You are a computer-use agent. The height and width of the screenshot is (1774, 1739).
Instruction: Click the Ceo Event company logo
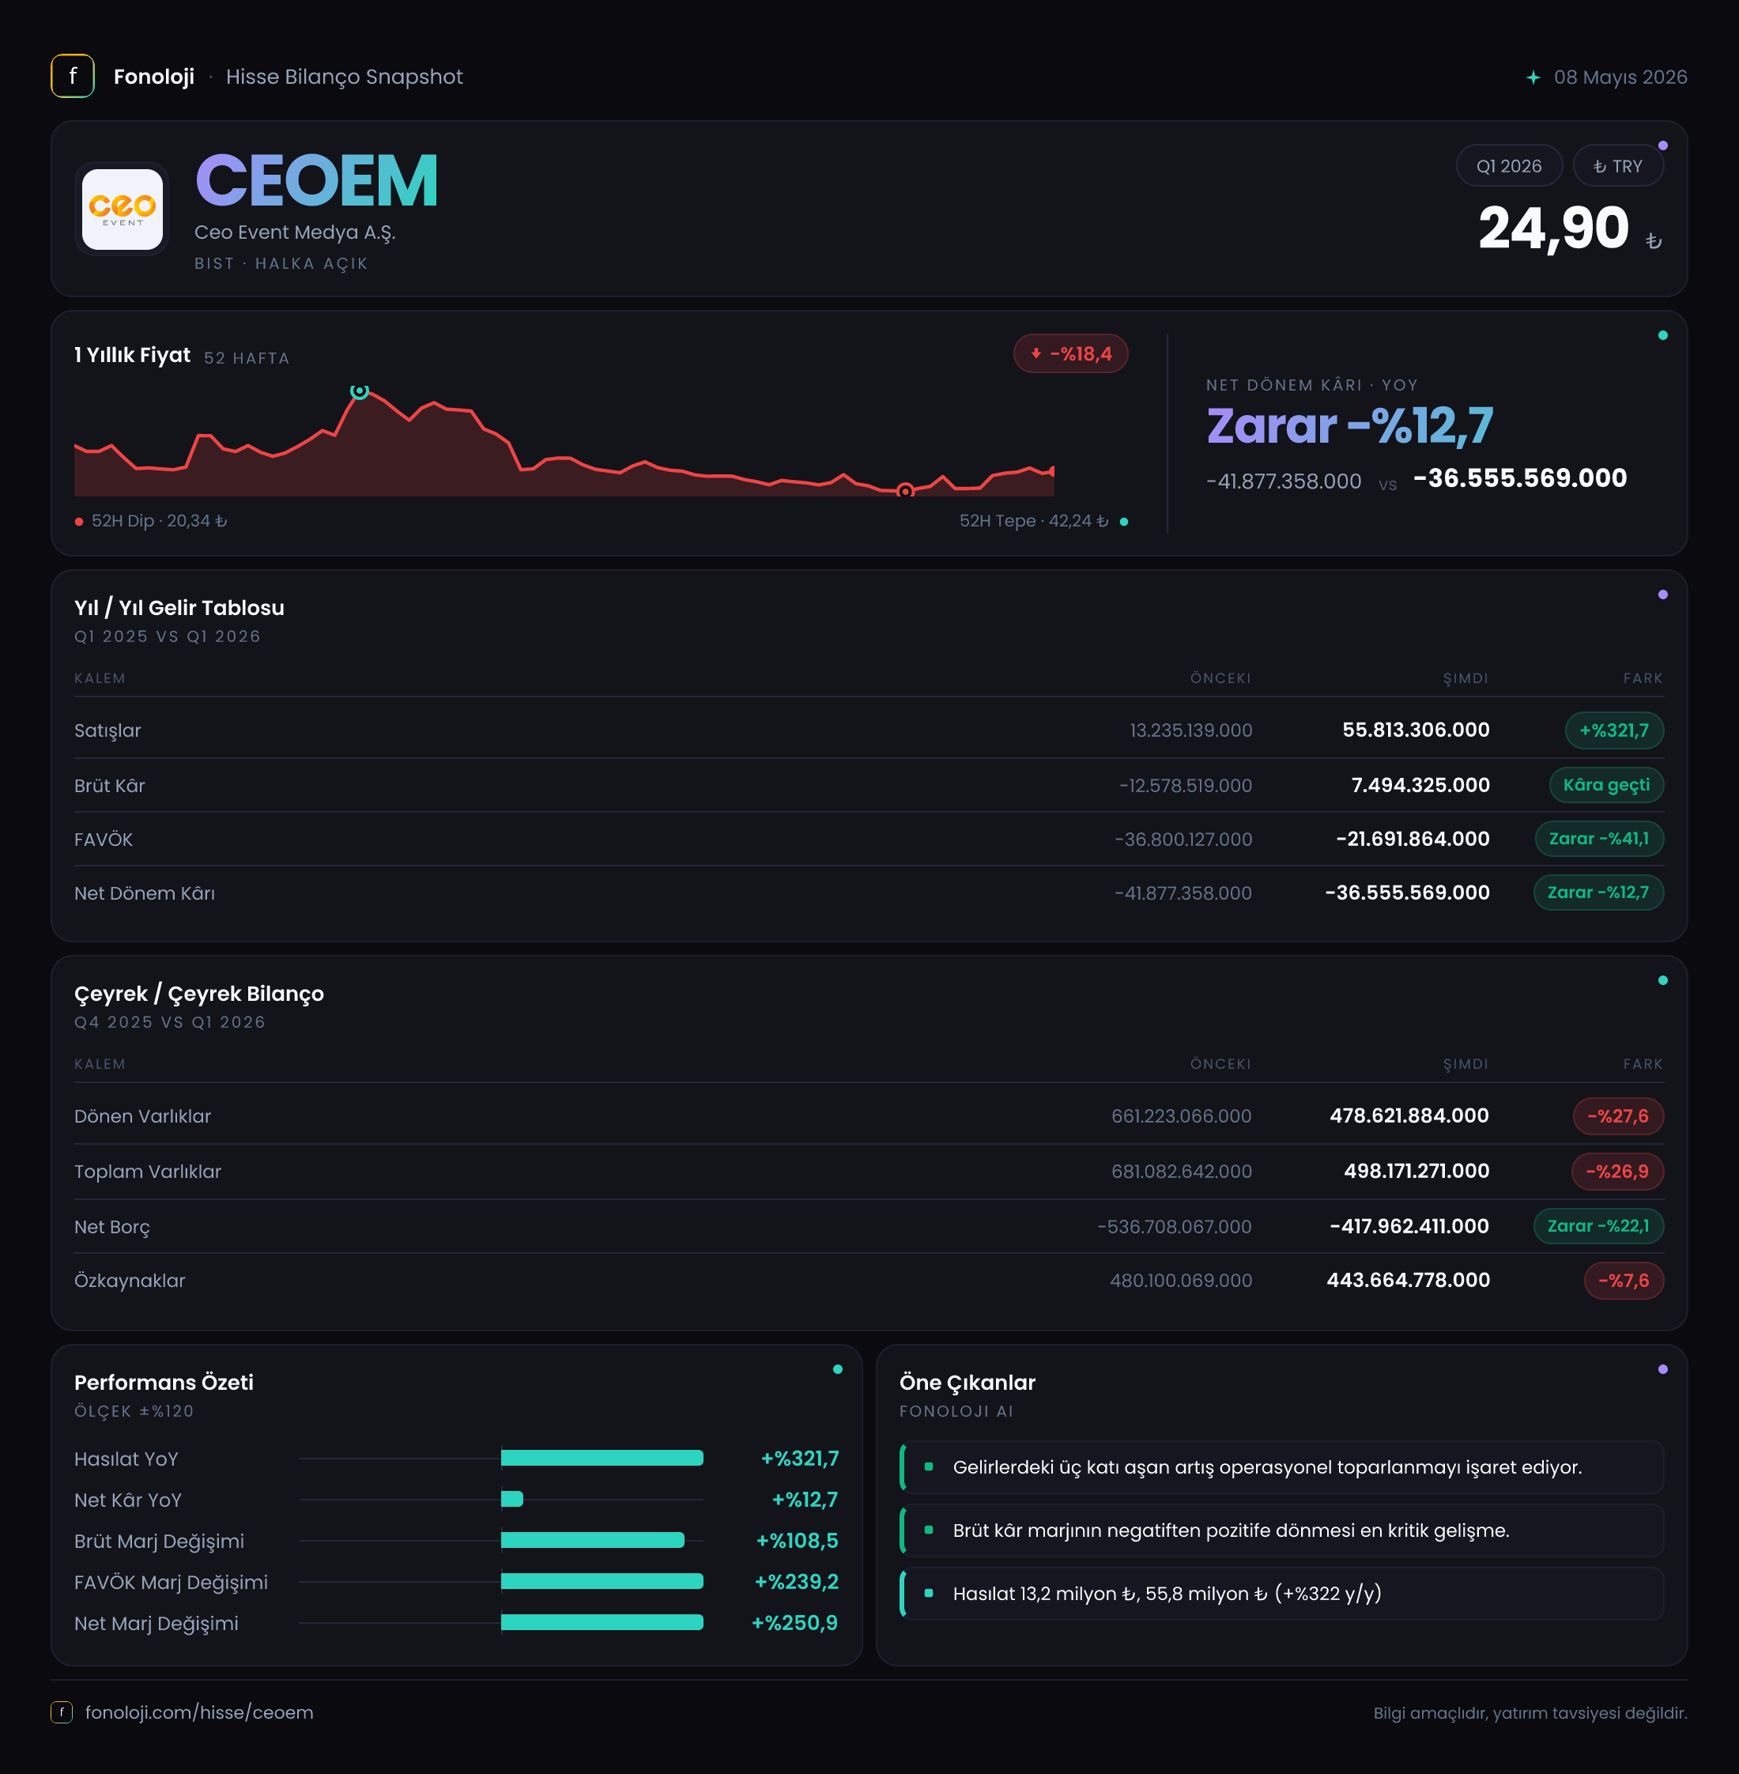pyautogui.click(x=123, y=209)
